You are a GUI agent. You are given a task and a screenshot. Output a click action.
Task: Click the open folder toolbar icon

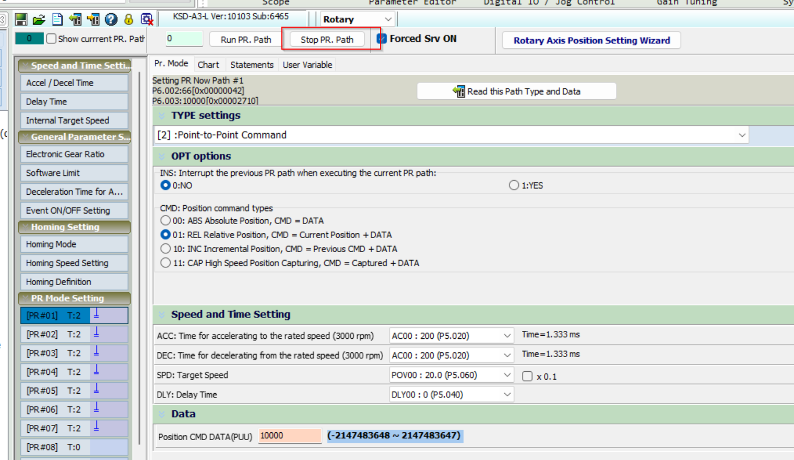(39, 20)
